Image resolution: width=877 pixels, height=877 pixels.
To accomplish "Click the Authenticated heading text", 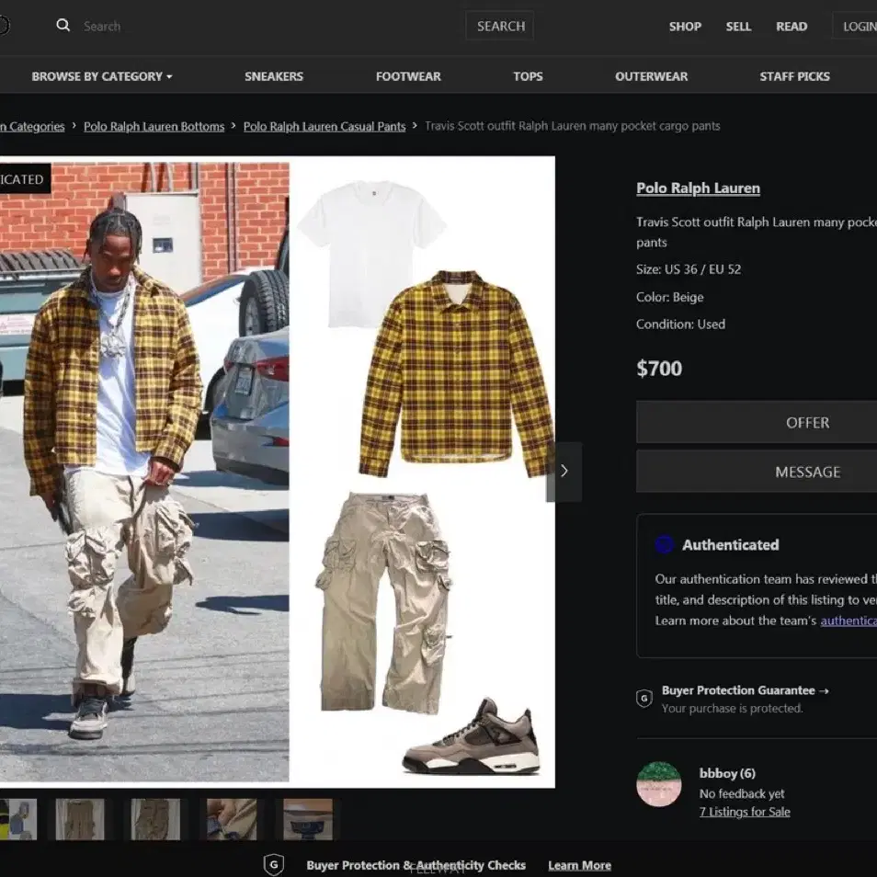I will click(x=731, y=545).
